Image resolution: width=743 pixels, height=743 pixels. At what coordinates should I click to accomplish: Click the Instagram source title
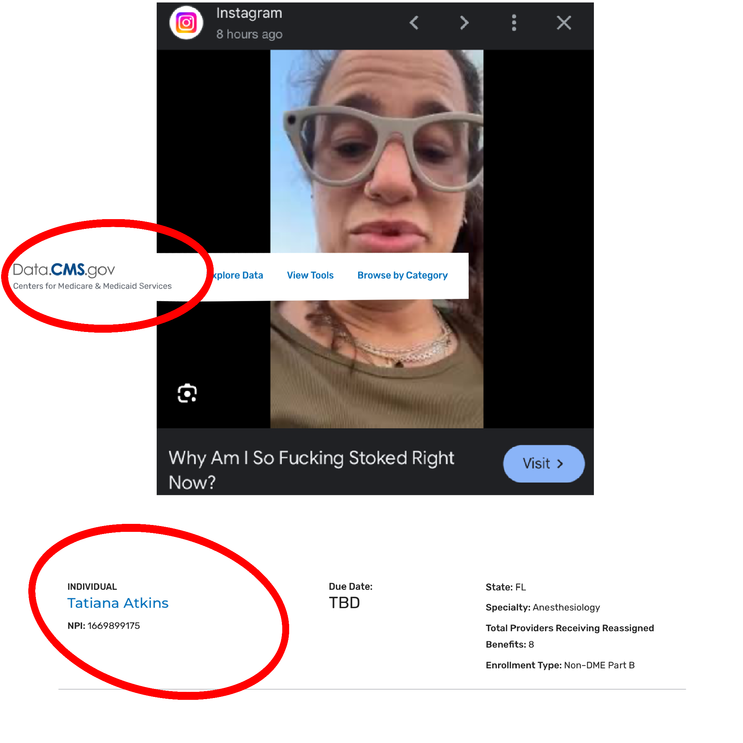pos(249,13)
